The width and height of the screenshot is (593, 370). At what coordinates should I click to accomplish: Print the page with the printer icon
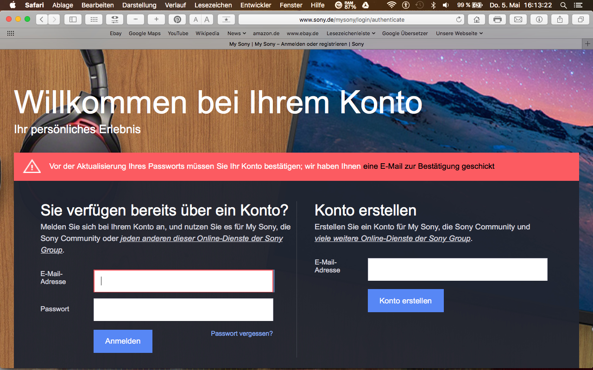[x=497, y=19]
